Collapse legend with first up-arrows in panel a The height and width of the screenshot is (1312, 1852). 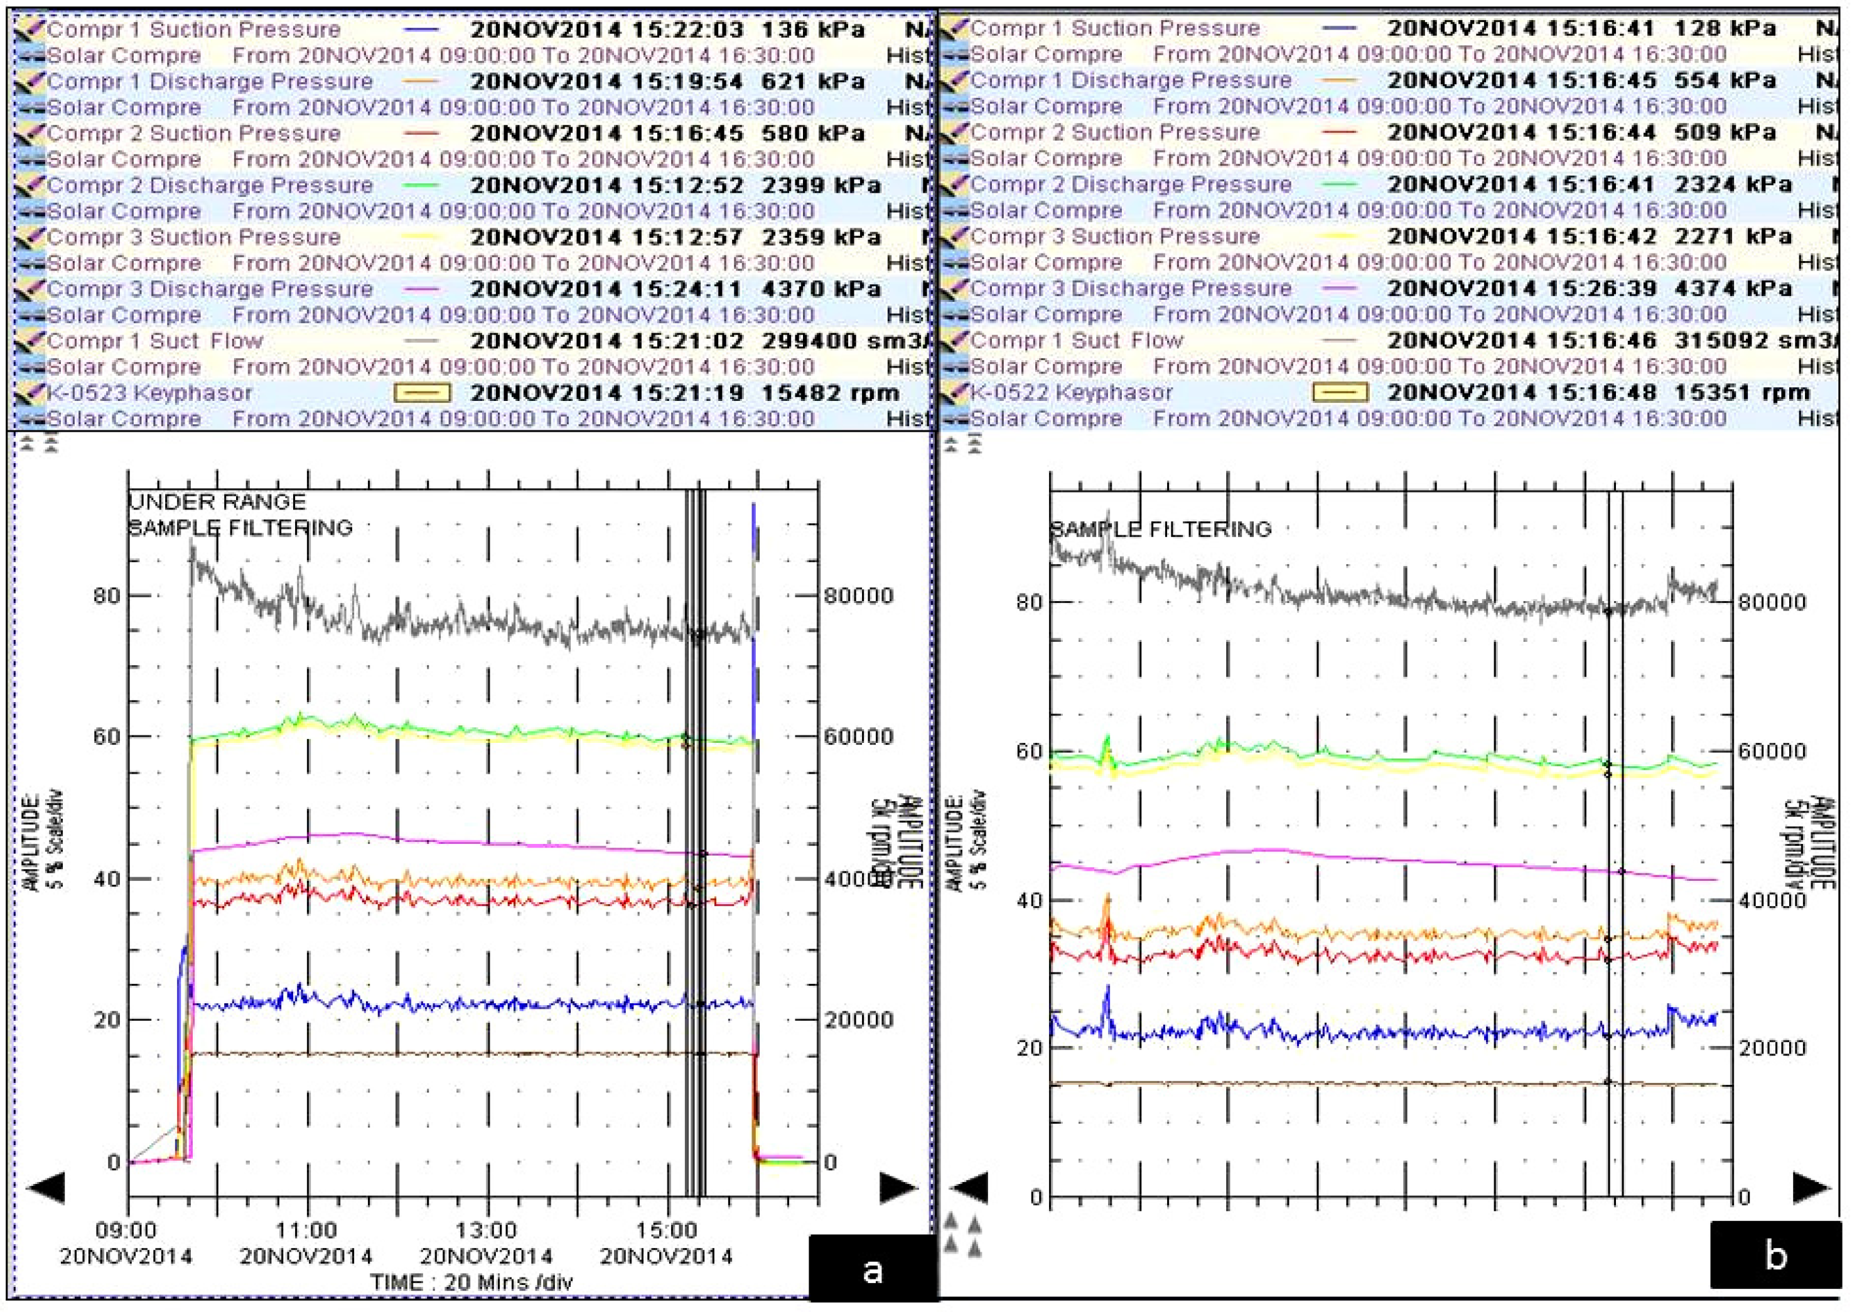pyautogui.click(x=28, y=443)
